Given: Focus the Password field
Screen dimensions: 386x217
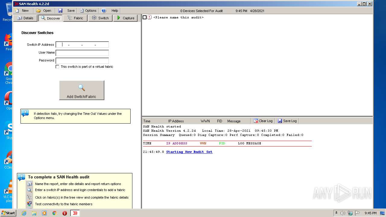Looking at the screenshot, I should 82,61.
